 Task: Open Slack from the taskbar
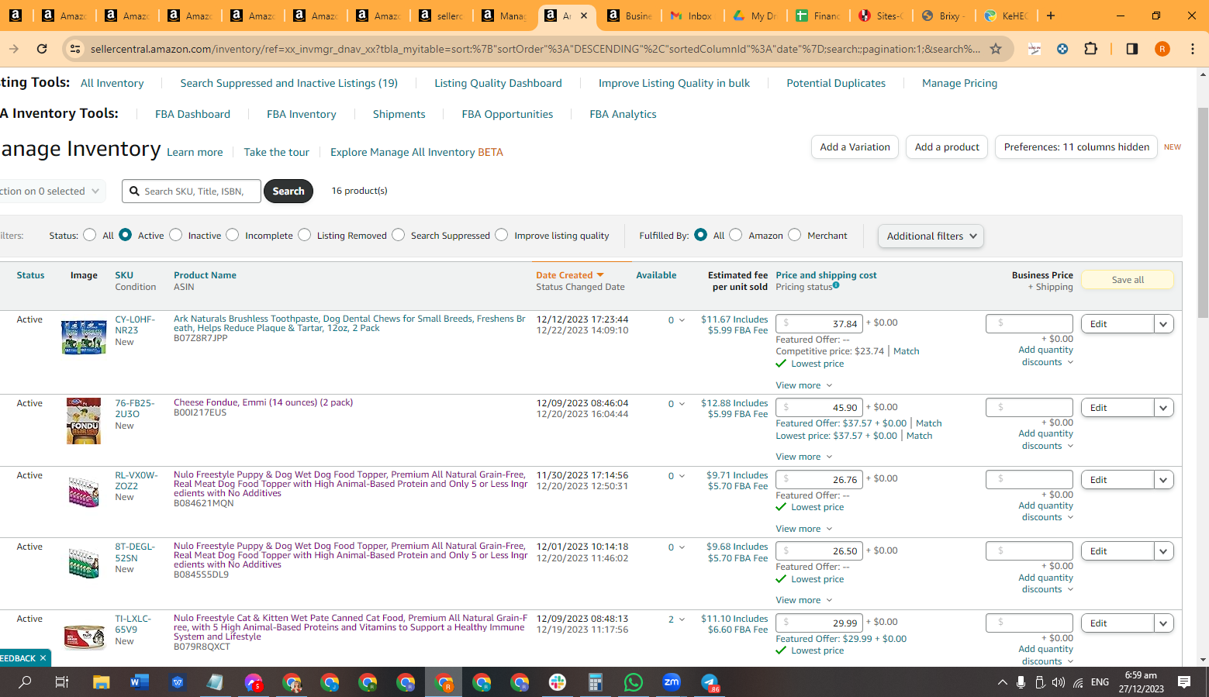(x=558, y=682)
